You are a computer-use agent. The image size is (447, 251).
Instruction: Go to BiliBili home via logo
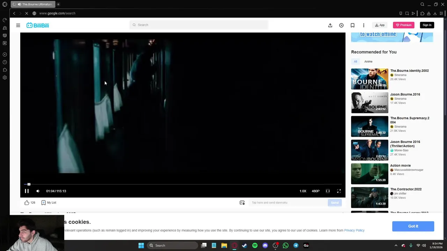pos(38,25)
